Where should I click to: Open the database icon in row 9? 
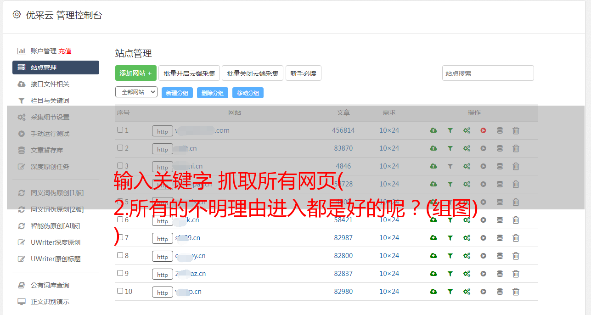tap(500, 274)
